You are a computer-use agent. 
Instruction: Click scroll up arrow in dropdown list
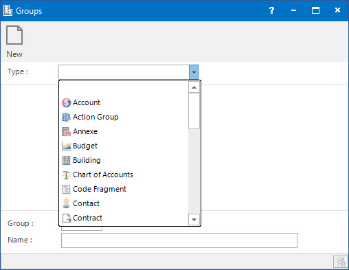pos(194,87)
